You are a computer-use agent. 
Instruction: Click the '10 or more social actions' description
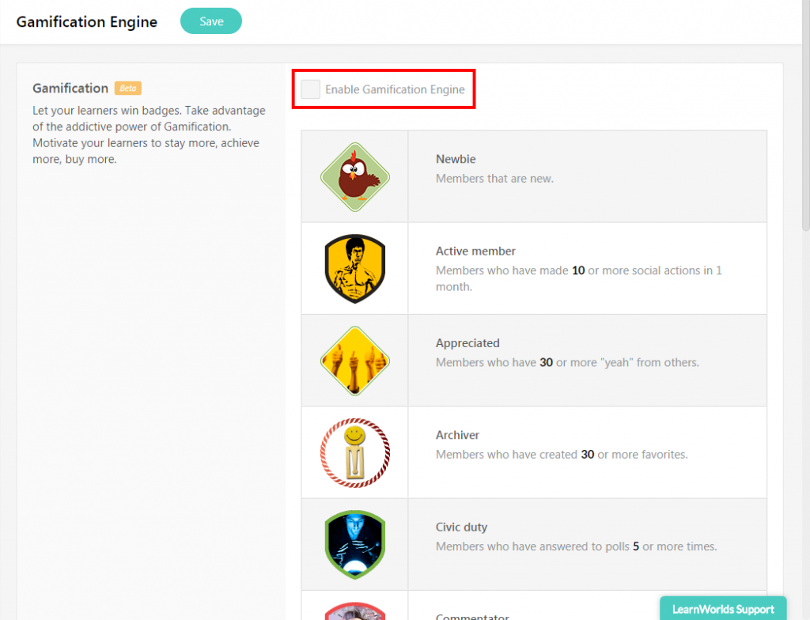[579, 278]
